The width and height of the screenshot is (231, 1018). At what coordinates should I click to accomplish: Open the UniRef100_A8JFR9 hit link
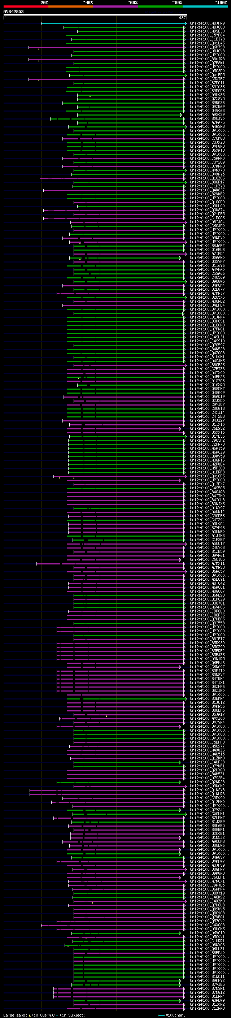[207, 23]
